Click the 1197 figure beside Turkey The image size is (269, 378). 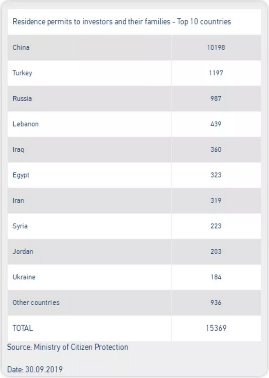216,73
